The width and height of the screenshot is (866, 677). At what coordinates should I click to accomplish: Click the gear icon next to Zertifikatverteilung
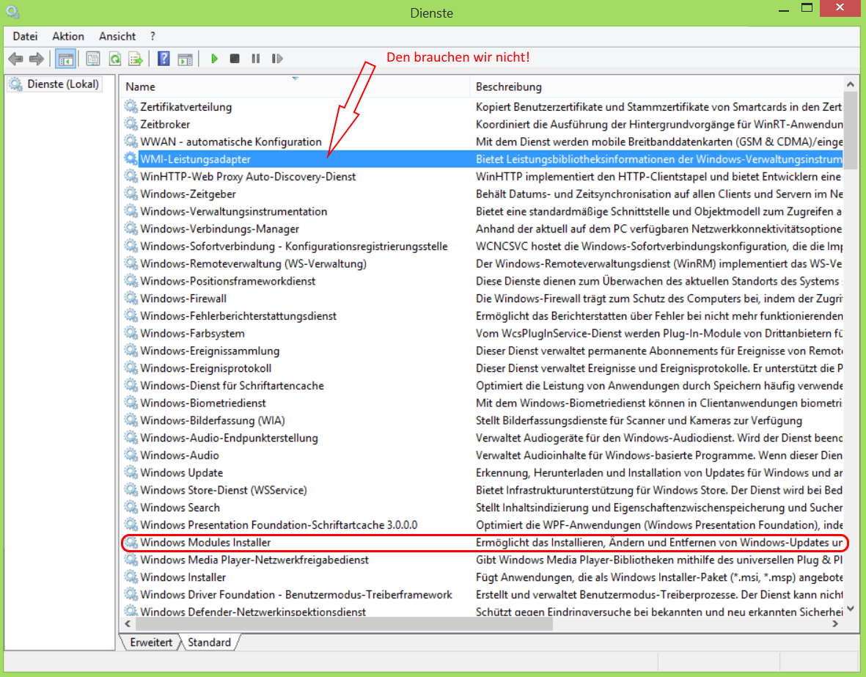point(131,106)
